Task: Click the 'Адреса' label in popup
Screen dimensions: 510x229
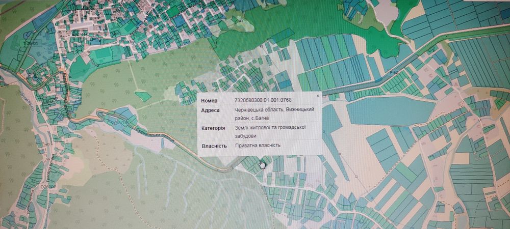Action: (210, 110)
